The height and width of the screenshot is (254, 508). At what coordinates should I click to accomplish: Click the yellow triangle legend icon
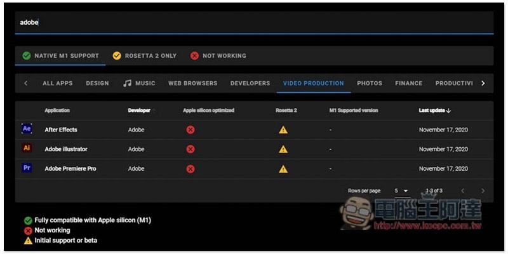[x=28, y=241]
